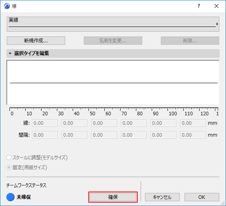226x206 pixels.
Task: Click the first 線 value field
Action: (x=45, y=123)
